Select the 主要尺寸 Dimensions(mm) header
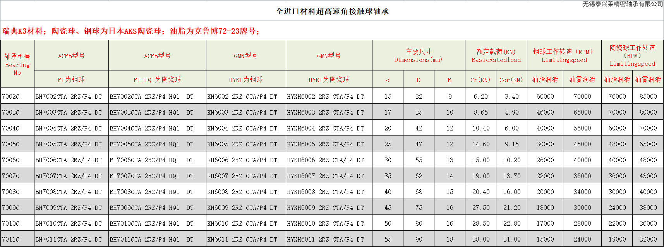This screenshot has height=247, width=664. coord(418,55)
